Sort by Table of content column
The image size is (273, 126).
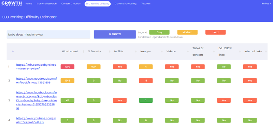198,52
